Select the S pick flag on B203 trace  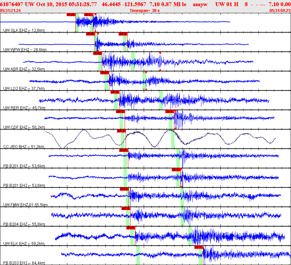199,247
